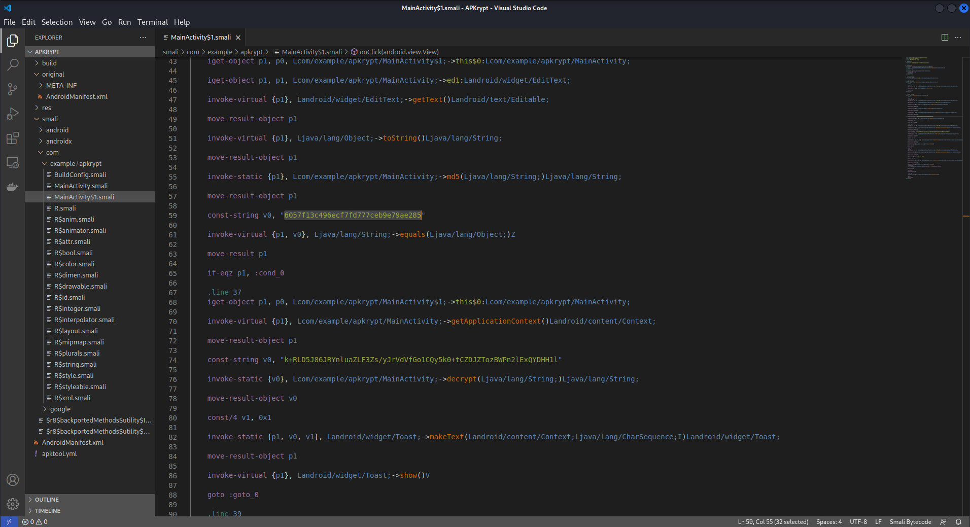
Task: Open R$string.smali file
Action: [x=90, y=364]
